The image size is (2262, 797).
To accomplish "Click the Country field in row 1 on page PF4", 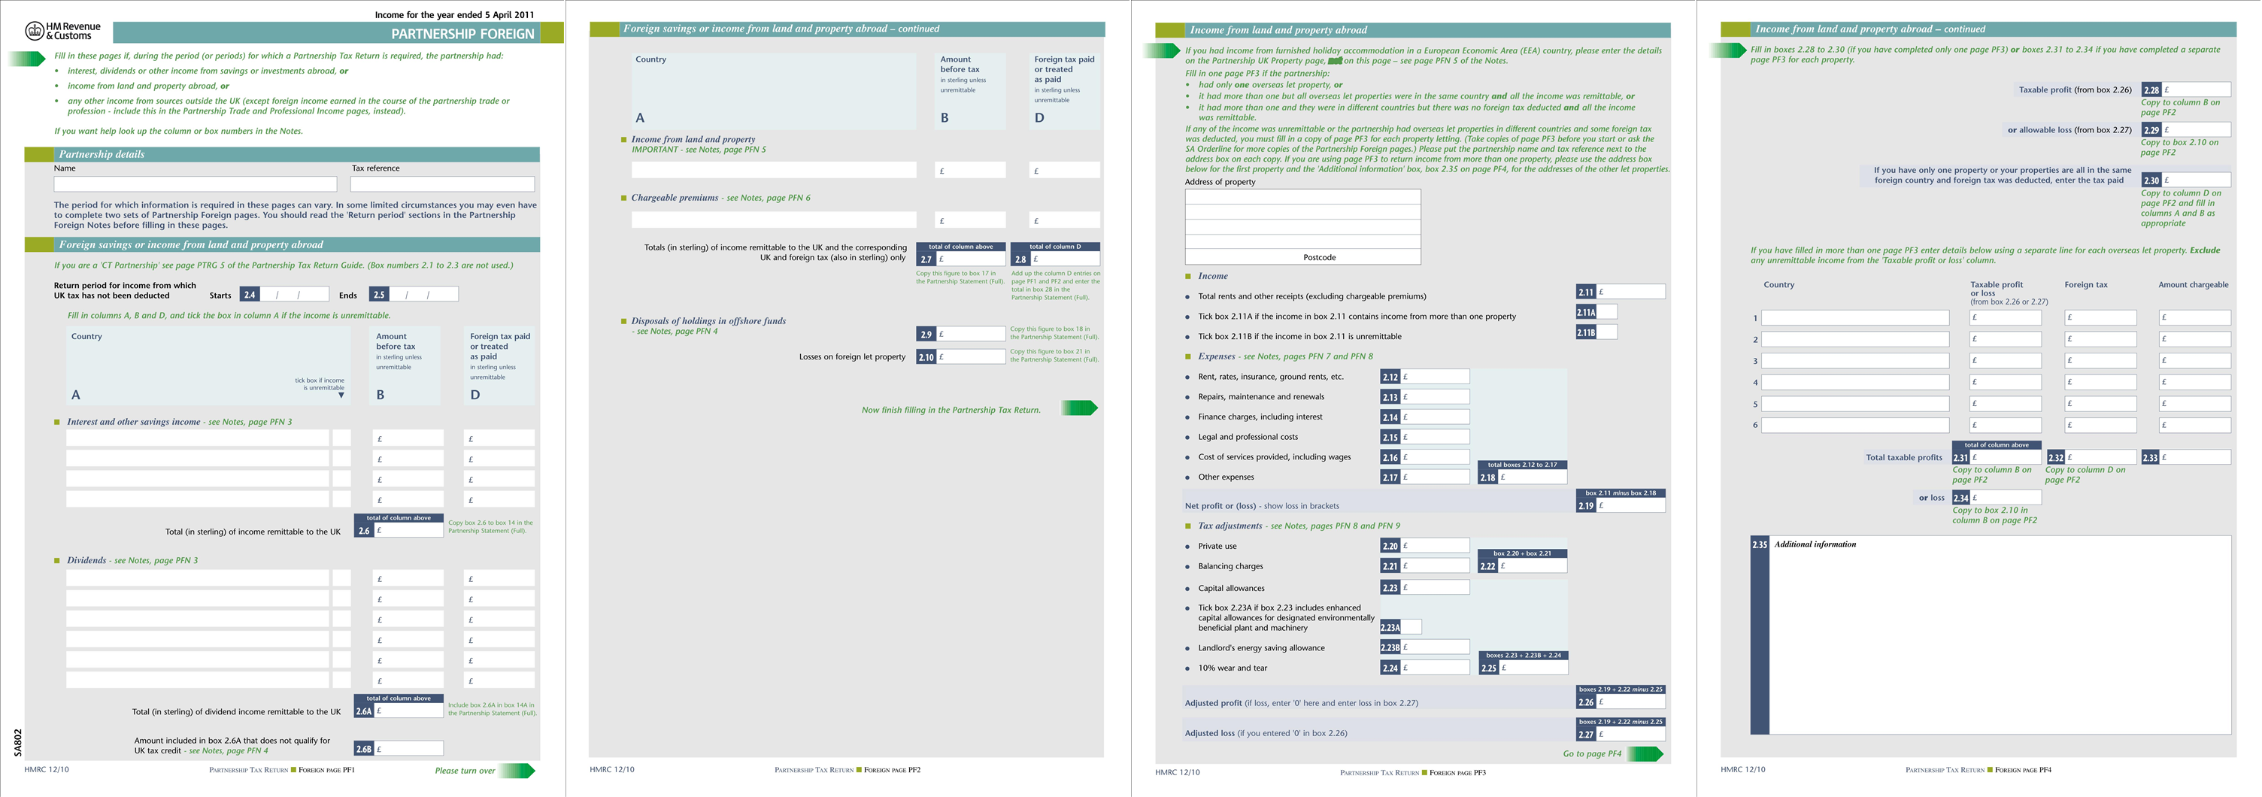I will [x=1855, y=318].
